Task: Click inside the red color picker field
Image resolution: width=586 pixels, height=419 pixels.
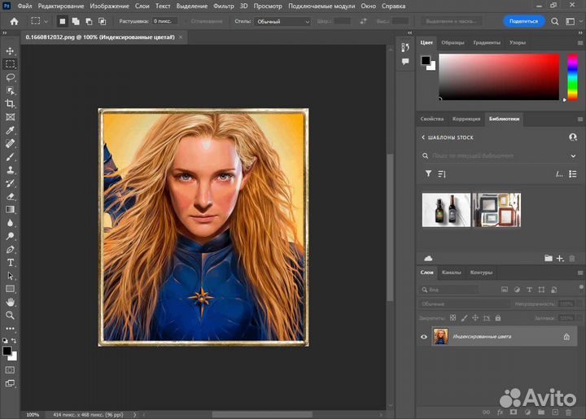Action: point(499,77)
